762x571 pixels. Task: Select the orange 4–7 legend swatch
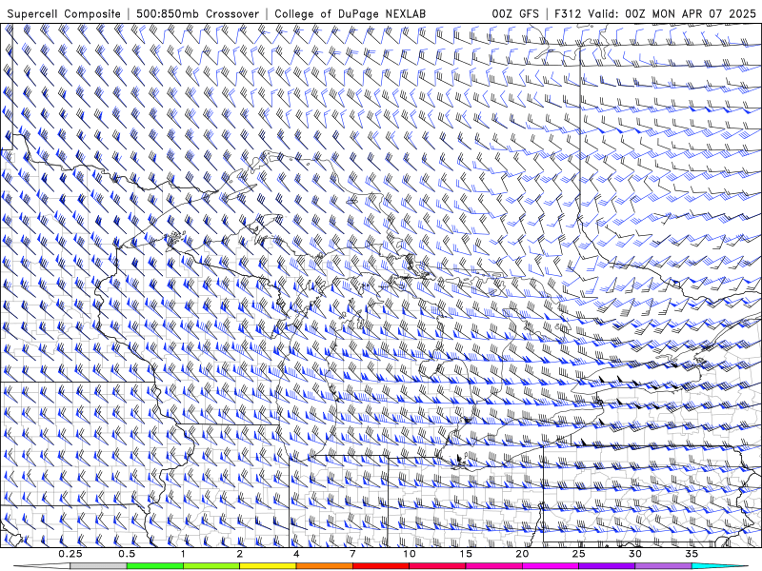[x=324, y=566]
